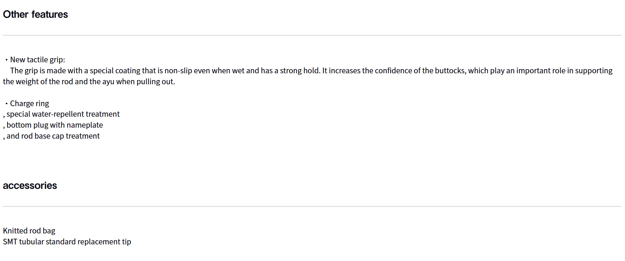Click the bullet dot before New tactile grip
This screenshot has width=625, height=261.
click(x=6, y=60)
